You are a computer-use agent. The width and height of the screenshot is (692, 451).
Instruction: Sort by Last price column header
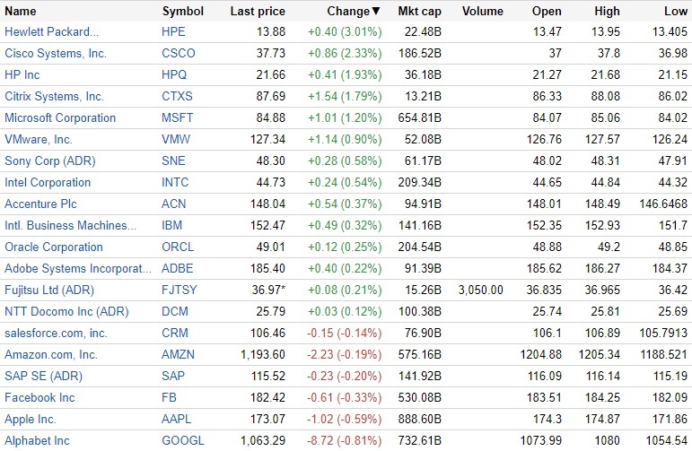point(258,12)
